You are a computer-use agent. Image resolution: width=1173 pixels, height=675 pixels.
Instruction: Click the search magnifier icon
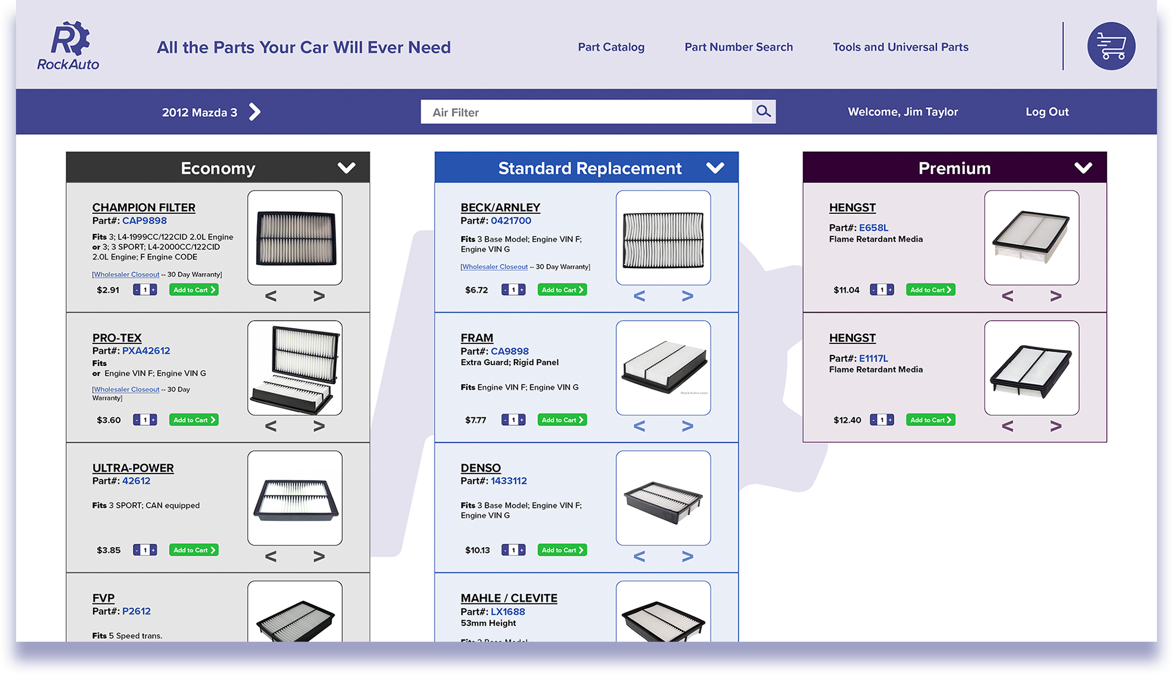click(x=763, y=112)
